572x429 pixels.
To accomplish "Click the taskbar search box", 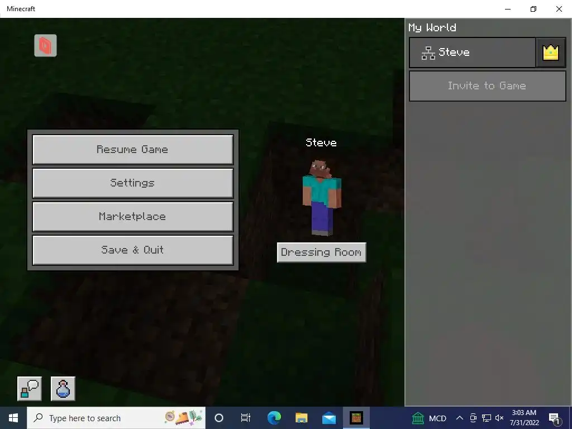I will 116,418.
